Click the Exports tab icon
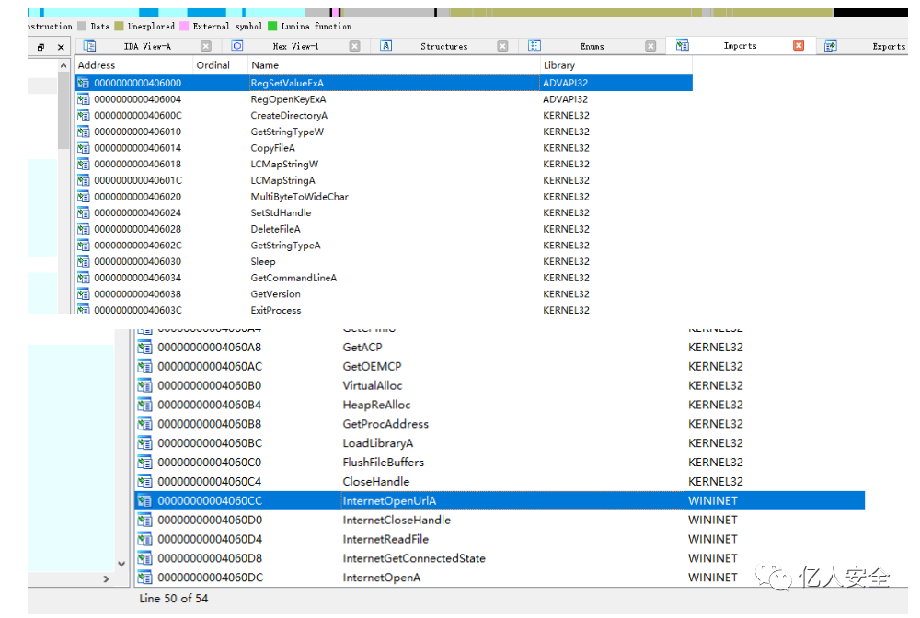This screenshot has width=920, height=618. 830,46
